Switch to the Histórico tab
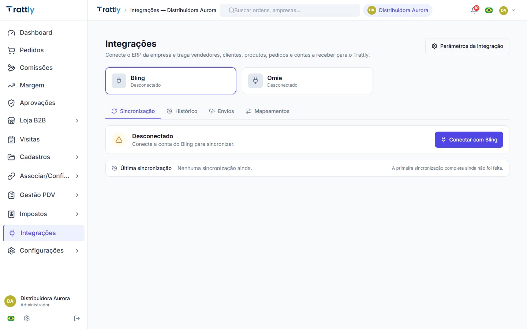This screenshot has width=527, height=329. click(x=182, y=111)
